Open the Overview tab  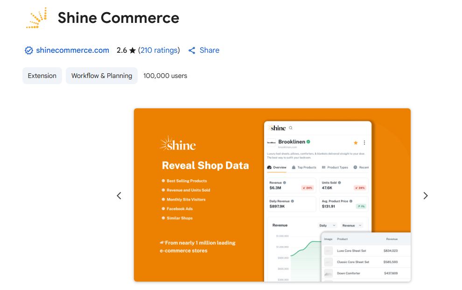277,167
